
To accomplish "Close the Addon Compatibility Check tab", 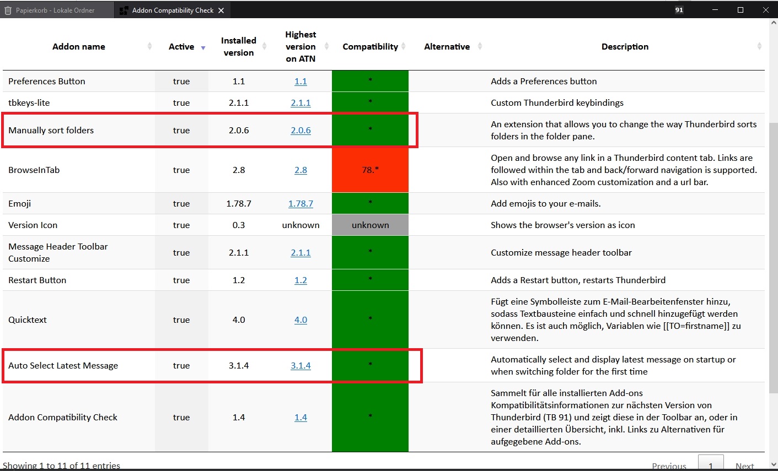I will [221, 10].
